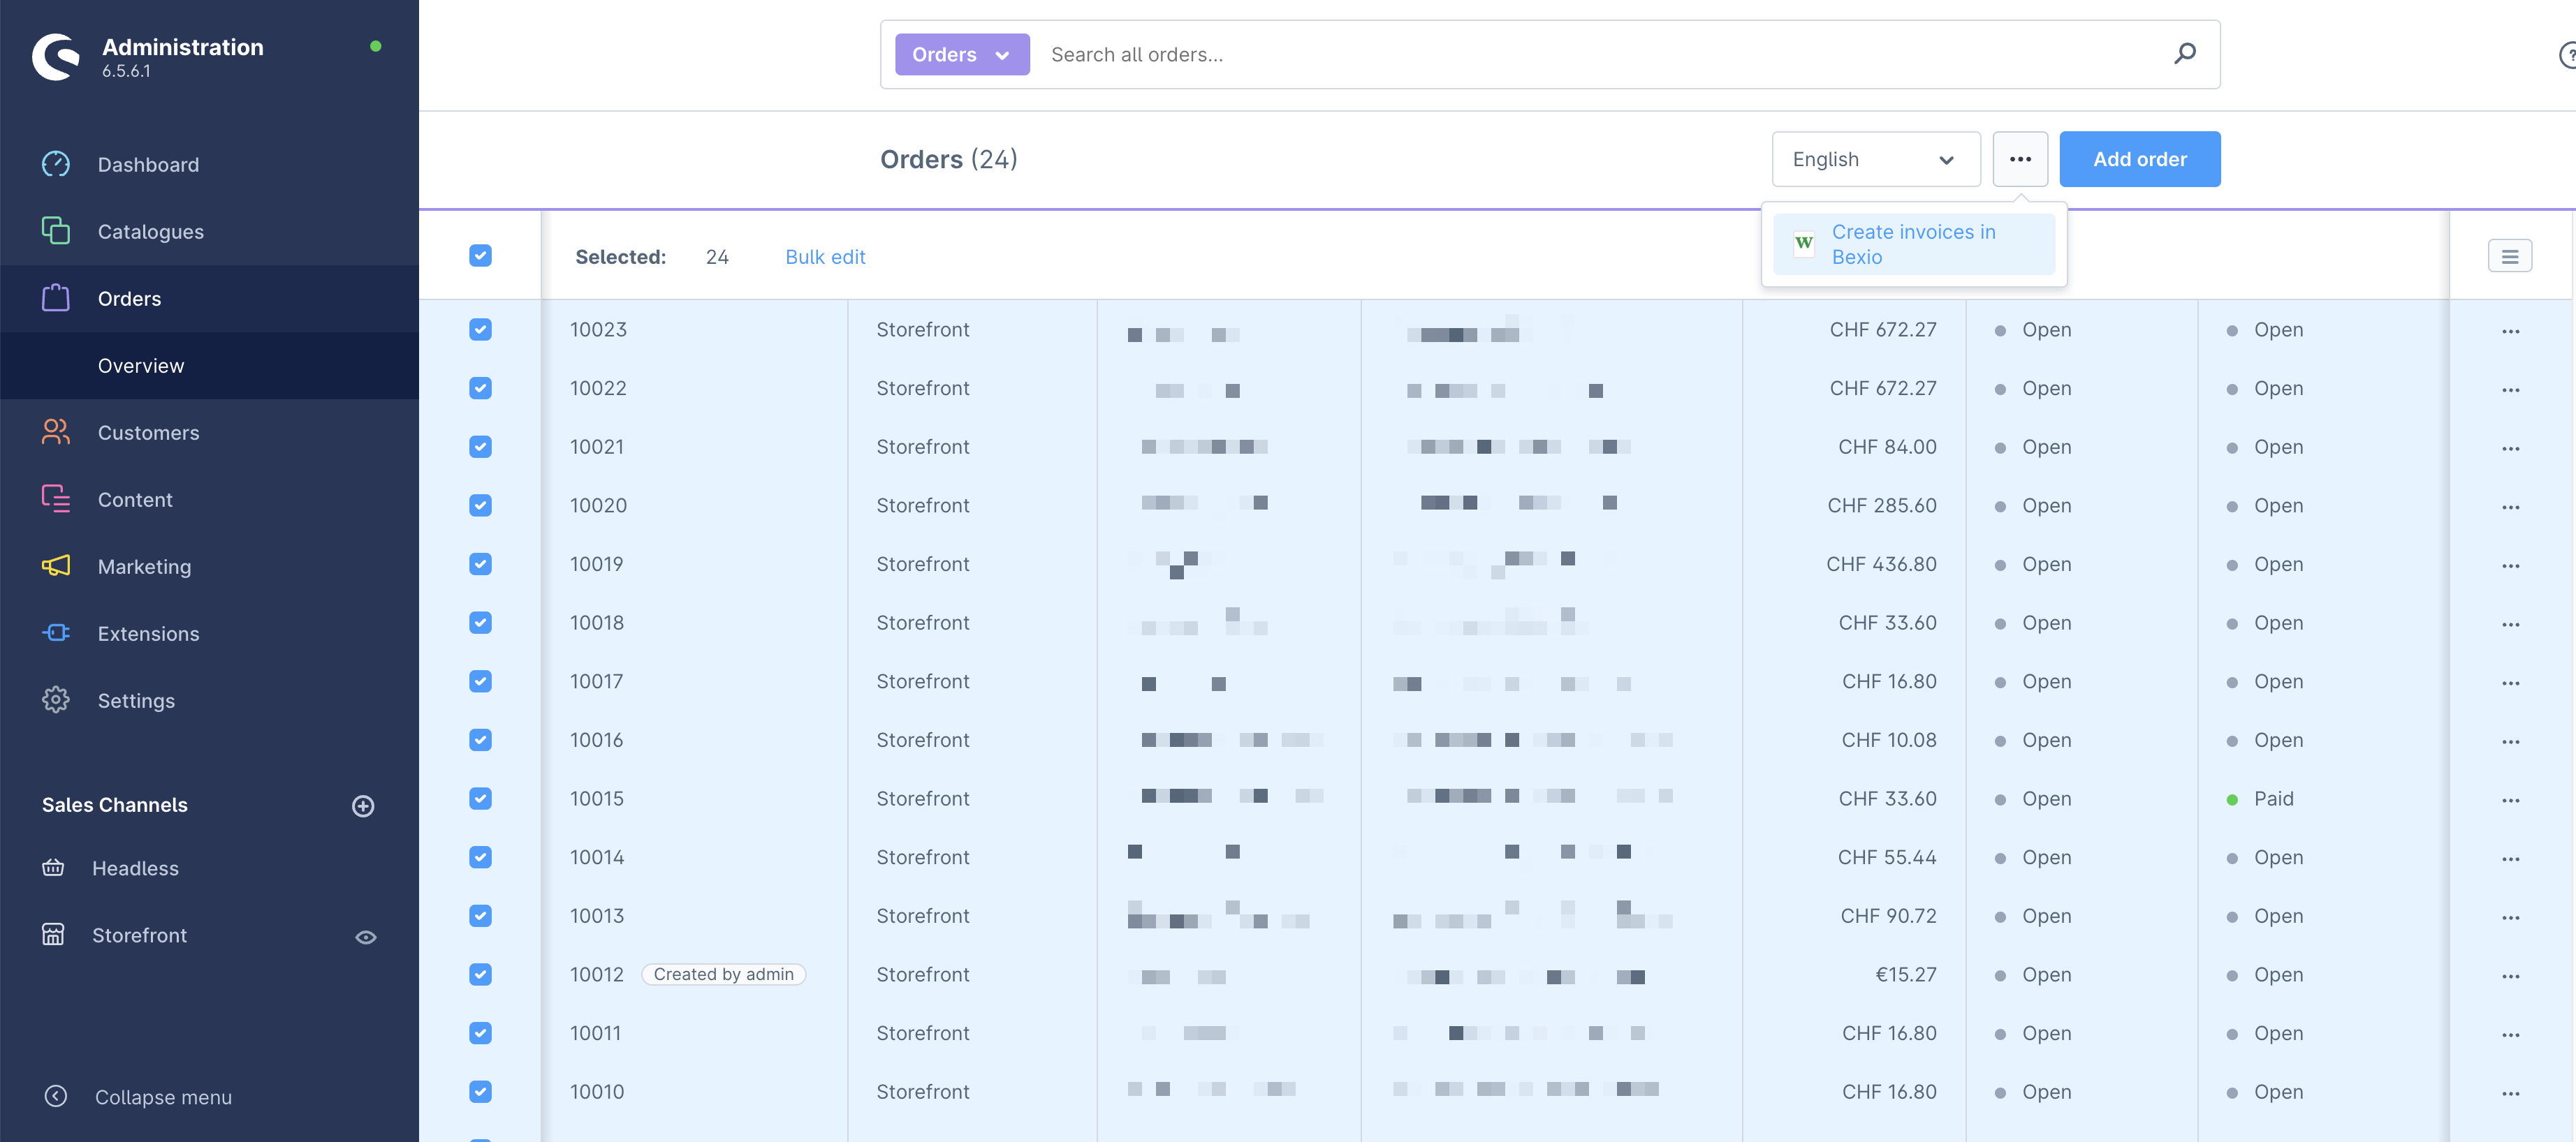
Task: Add a new sales channel
Action: (362, 806)
